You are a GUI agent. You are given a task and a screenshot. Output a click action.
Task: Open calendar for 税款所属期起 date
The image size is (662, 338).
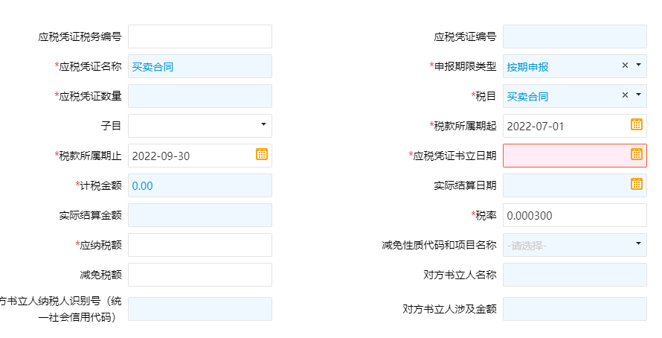coord(637,125)
